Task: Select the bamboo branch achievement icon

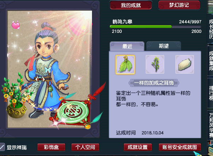Action: pyautogui.click(x=155, y=64)
